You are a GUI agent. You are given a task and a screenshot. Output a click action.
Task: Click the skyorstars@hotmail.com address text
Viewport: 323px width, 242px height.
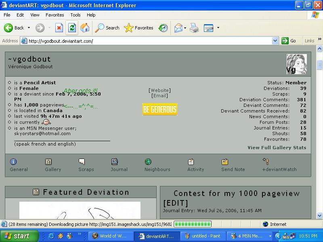(x=42, y=134)
